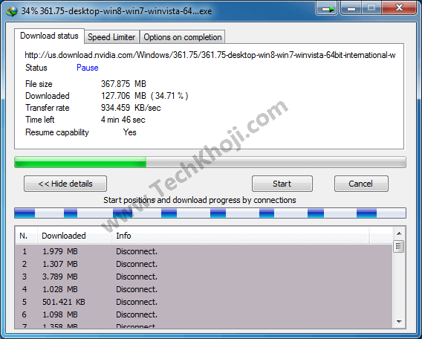Click the Downloaded column header
This screenshot has height=339, width=422.
click(x=74, y=236)
